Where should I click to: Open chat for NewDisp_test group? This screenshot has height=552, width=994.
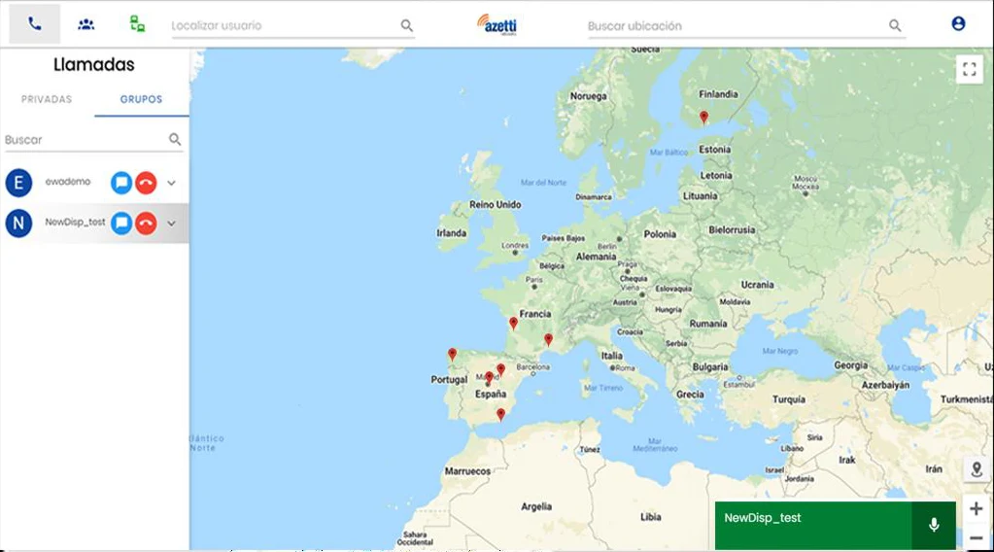pos(121,224)
